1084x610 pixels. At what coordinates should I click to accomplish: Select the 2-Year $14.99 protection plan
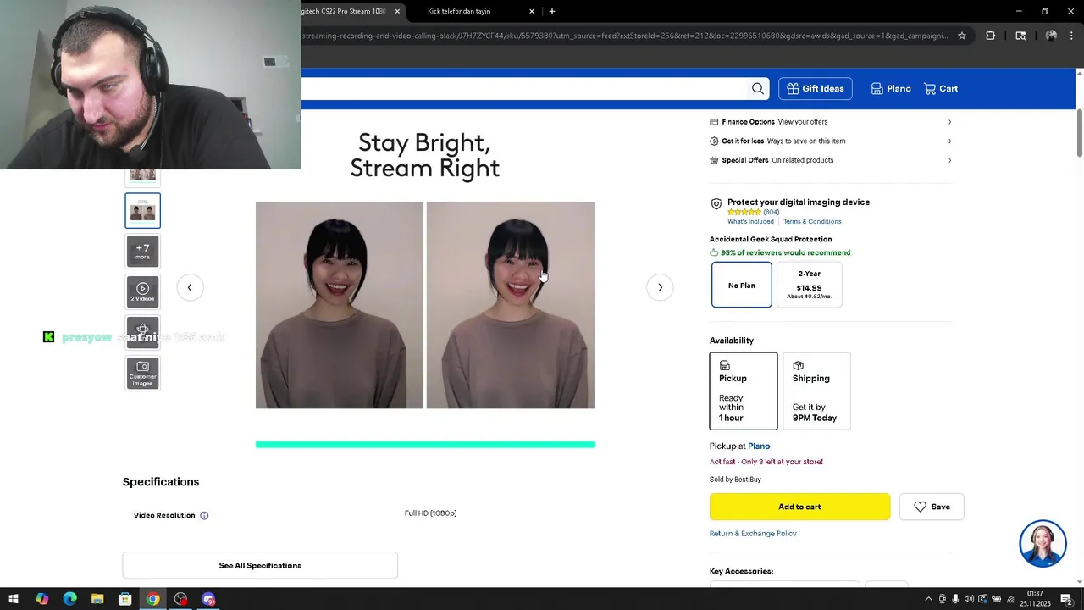[x=809, y=285]
